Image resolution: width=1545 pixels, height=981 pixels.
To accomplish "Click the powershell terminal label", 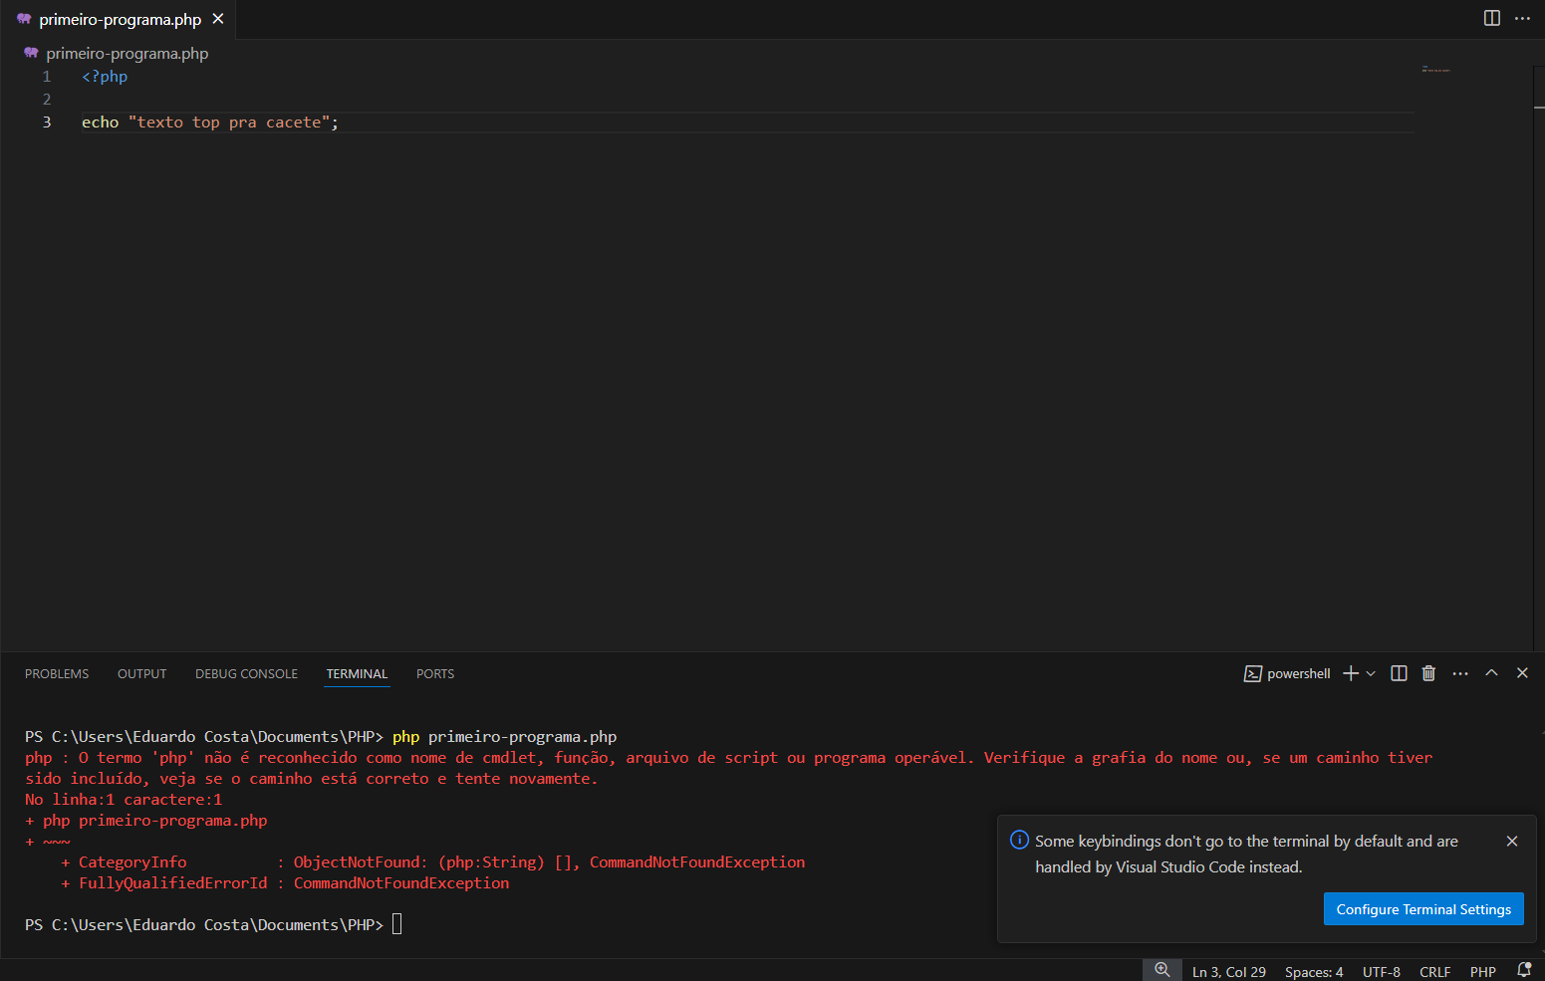I will (1287, 674).
